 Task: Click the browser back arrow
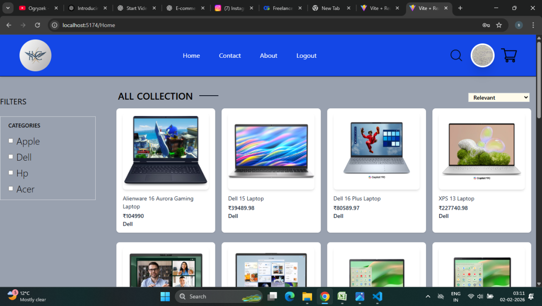(9, 25)
